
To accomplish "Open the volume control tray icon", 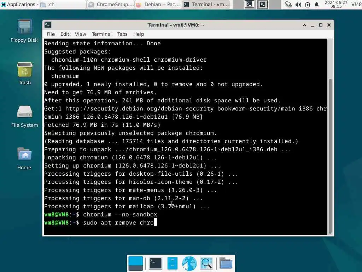I will (298, 4).
